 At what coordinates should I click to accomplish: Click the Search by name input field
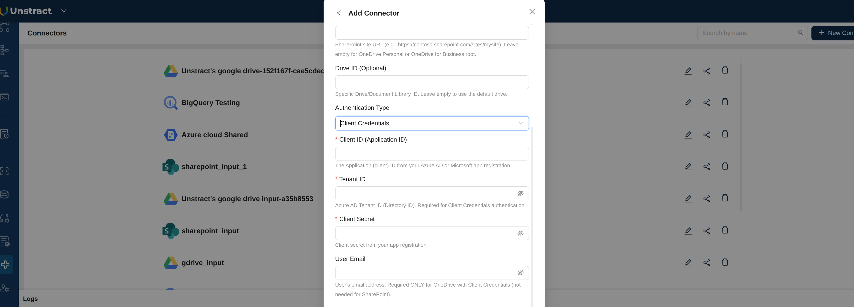click(x=746, y=33)
